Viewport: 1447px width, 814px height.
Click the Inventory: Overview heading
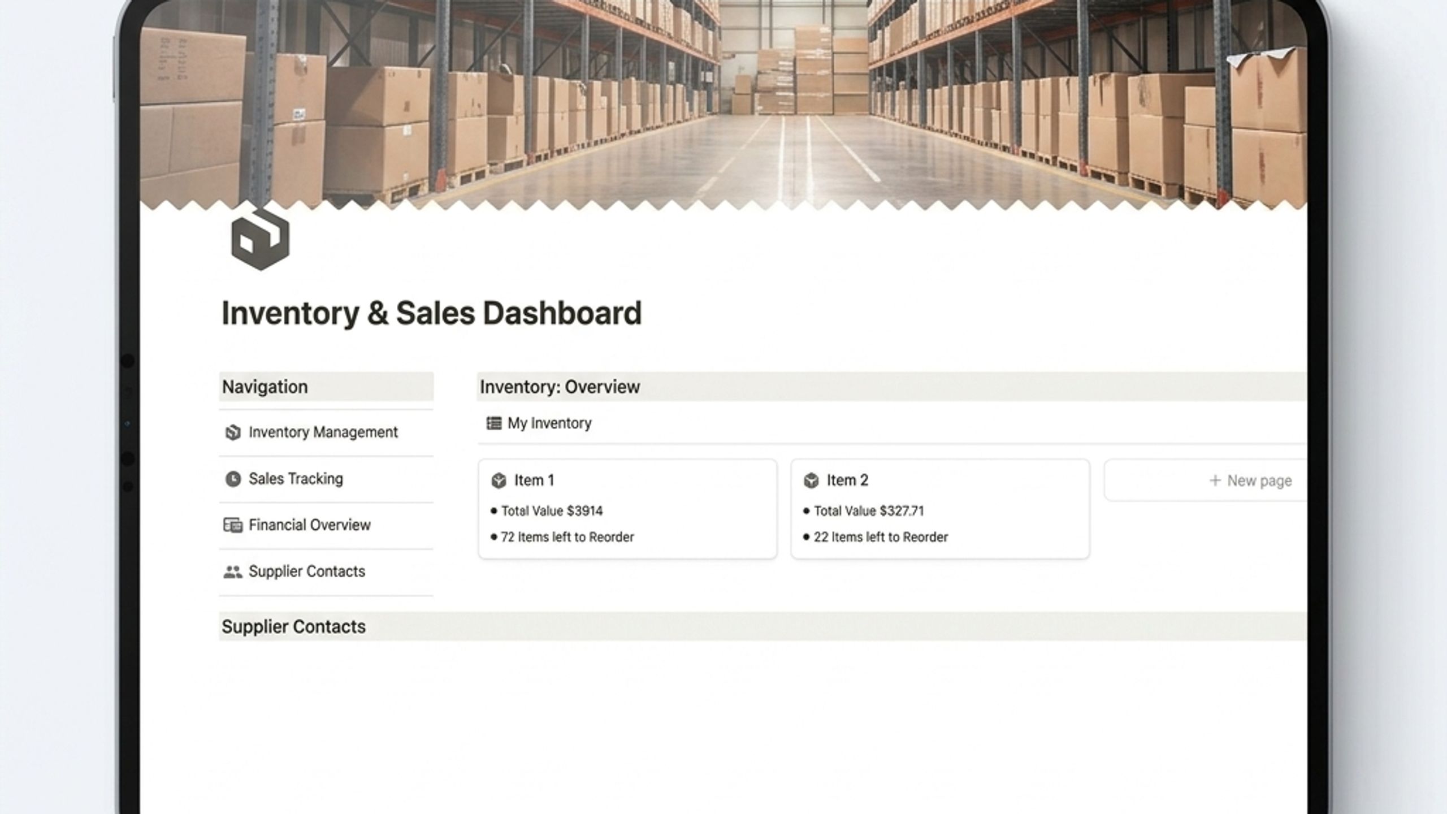click(x=560, y=387)
